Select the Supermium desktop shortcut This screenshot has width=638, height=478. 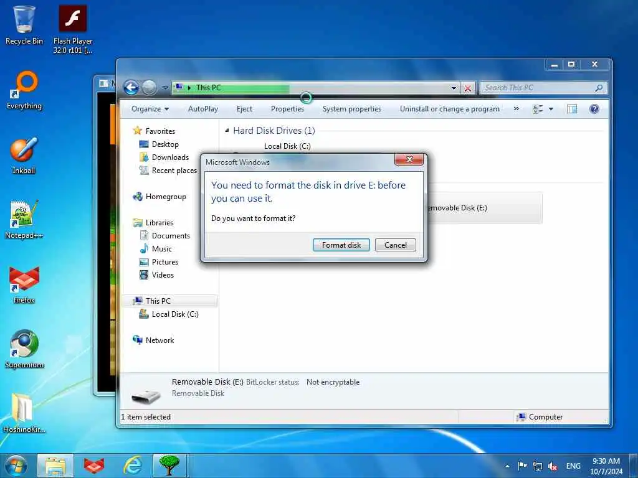tap(24, 349)
